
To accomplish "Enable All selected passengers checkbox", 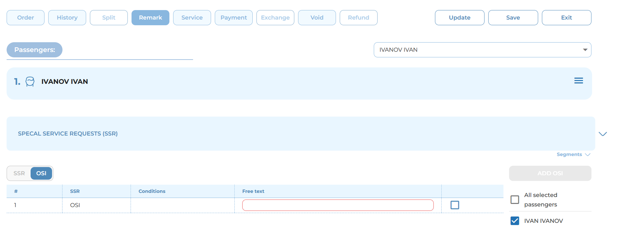I will click(x=514, y=199).
